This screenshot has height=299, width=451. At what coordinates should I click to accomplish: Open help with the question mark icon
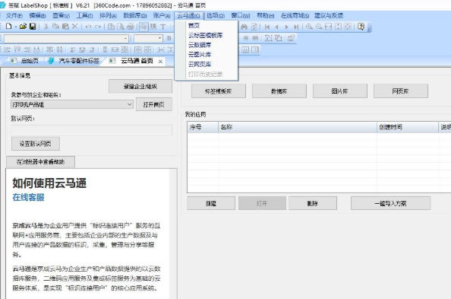click(x=361, y=27)
